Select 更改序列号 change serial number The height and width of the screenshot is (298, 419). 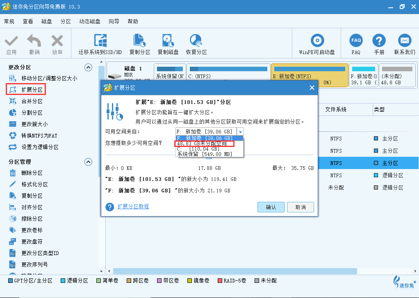(28, 264)
